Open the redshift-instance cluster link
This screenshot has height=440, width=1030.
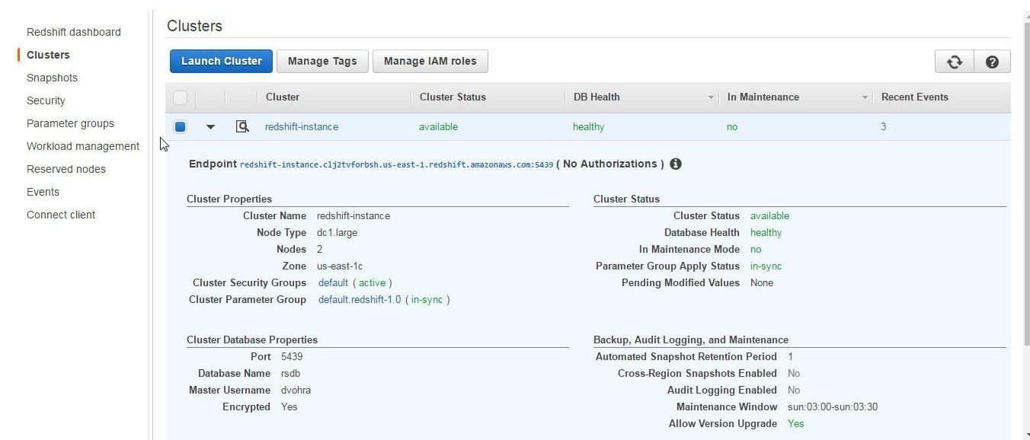click(302, 127)
